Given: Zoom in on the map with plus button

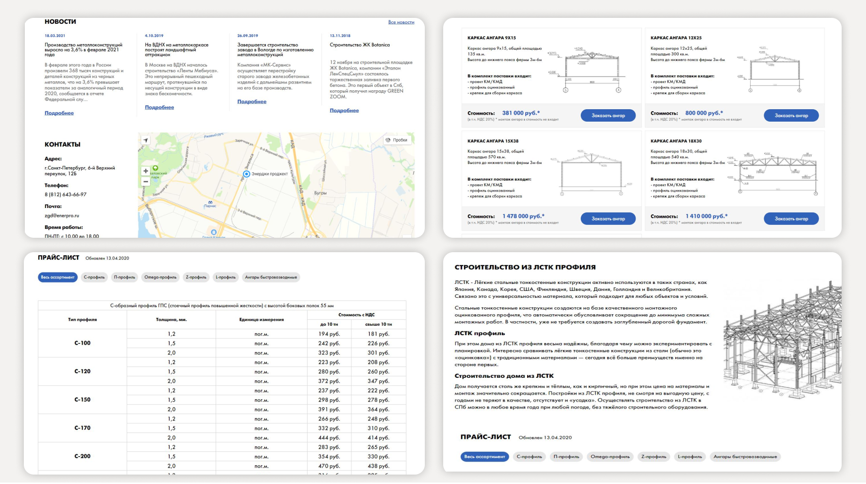Looking at the screenshot, I should 146,171.
